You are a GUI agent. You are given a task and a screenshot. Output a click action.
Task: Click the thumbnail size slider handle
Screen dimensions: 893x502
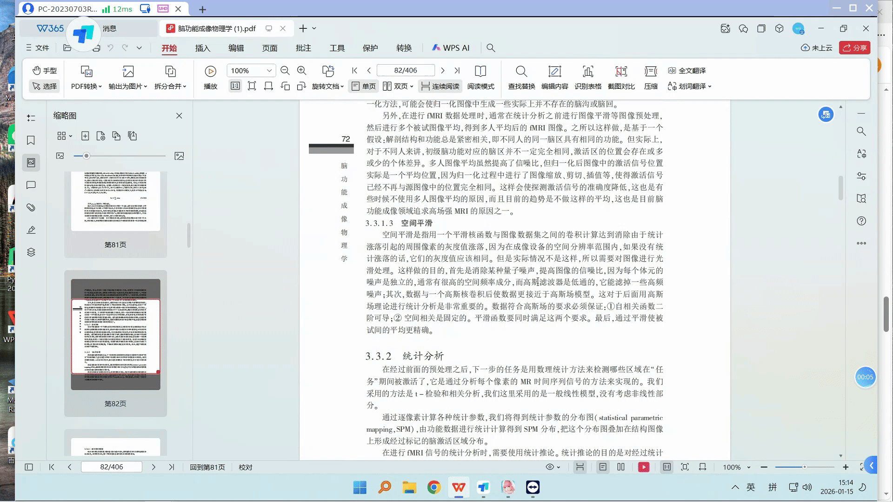point(87,156)
